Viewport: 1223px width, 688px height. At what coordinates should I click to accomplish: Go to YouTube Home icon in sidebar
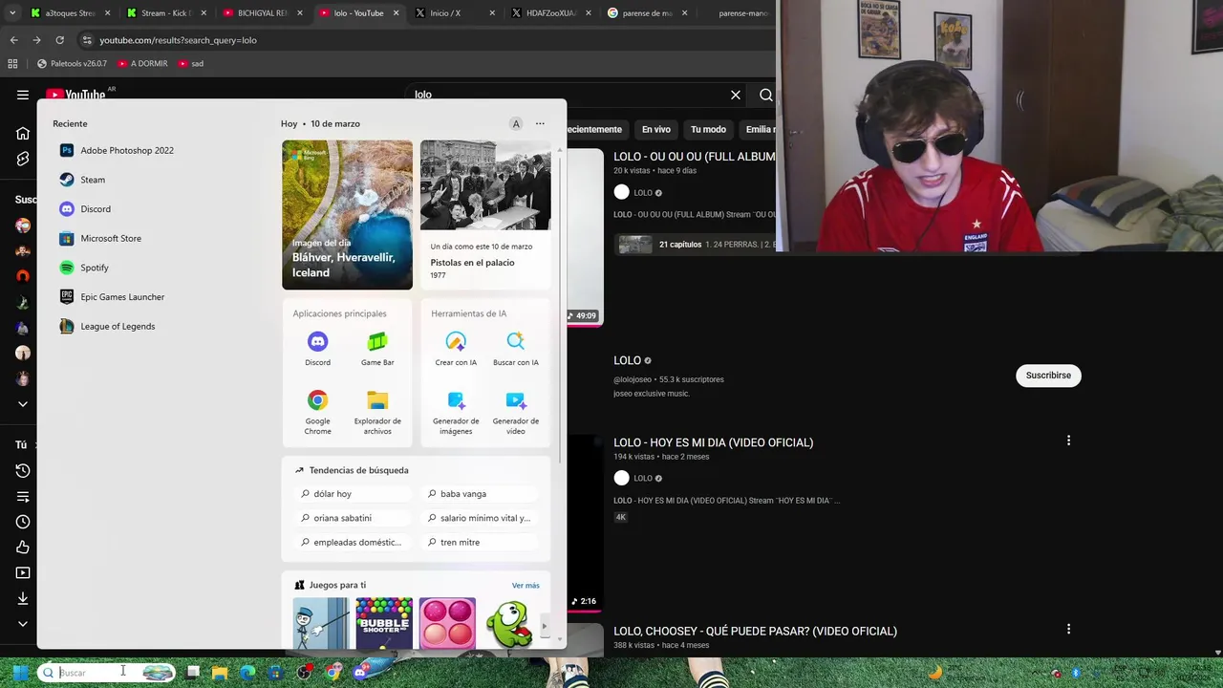coord(23,133)
